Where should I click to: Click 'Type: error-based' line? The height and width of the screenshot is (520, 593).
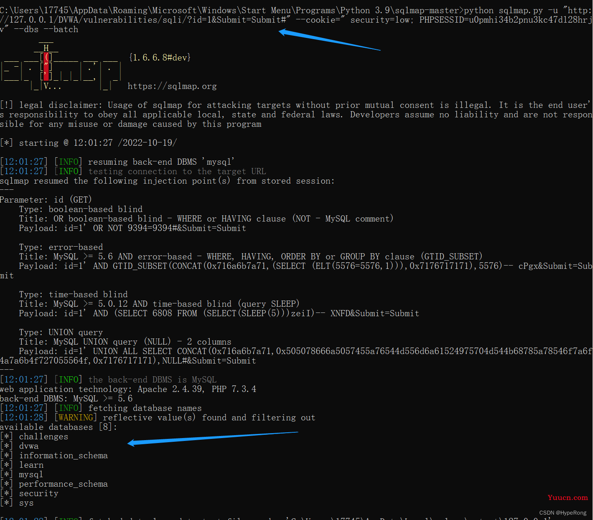pyautogui.click(x=61, y=247)
